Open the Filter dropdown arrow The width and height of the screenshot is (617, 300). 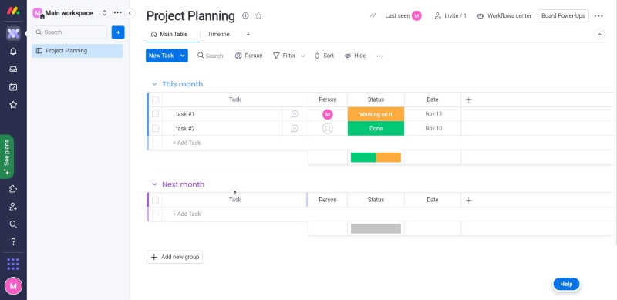point(303,56)
